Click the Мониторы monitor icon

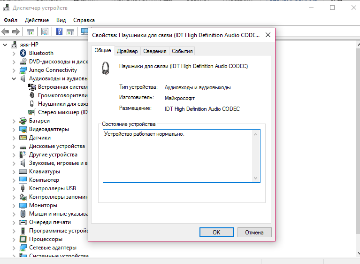point(23,205)
